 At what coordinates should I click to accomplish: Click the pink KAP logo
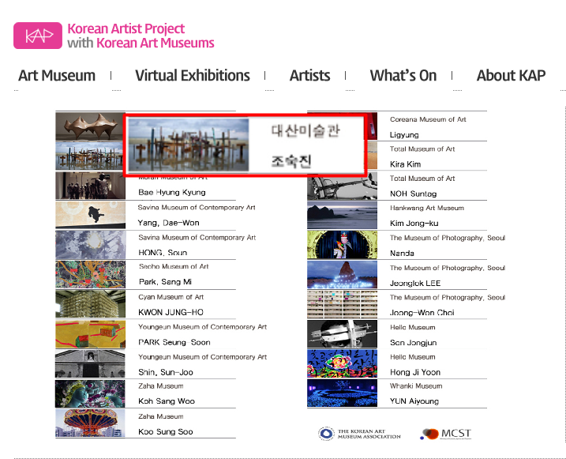pos(38,36)
